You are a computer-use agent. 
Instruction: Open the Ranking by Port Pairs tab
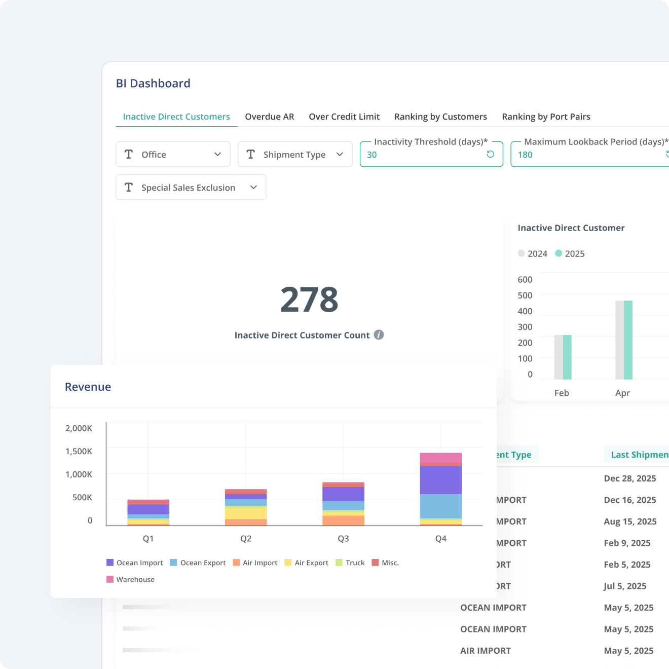[546, 117]
